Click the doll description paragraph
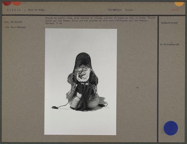The height and width of the screenshot is (144, 187). tap(100, 19)
